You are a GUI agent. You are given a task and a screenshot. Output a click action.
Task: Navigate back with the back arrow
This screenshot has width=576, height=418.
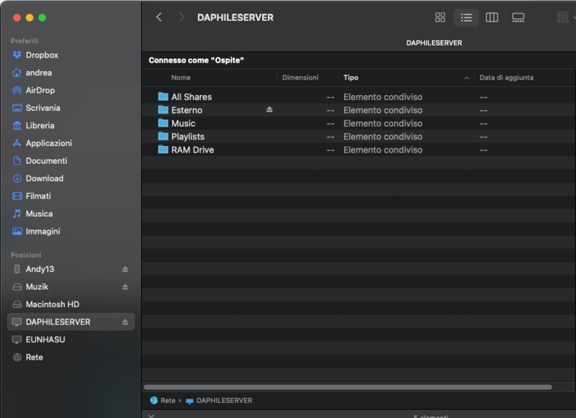(x=159, y=17)
